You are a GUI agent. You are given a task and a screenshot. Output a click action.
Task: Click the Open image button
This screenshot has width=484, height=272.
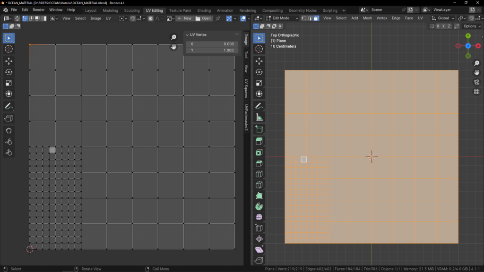204,18
